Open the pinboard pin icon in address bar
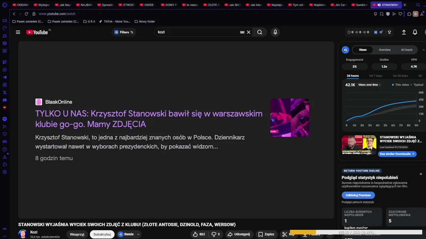The width and height of the screenshot is (426, 239). (x=375, y=14)
